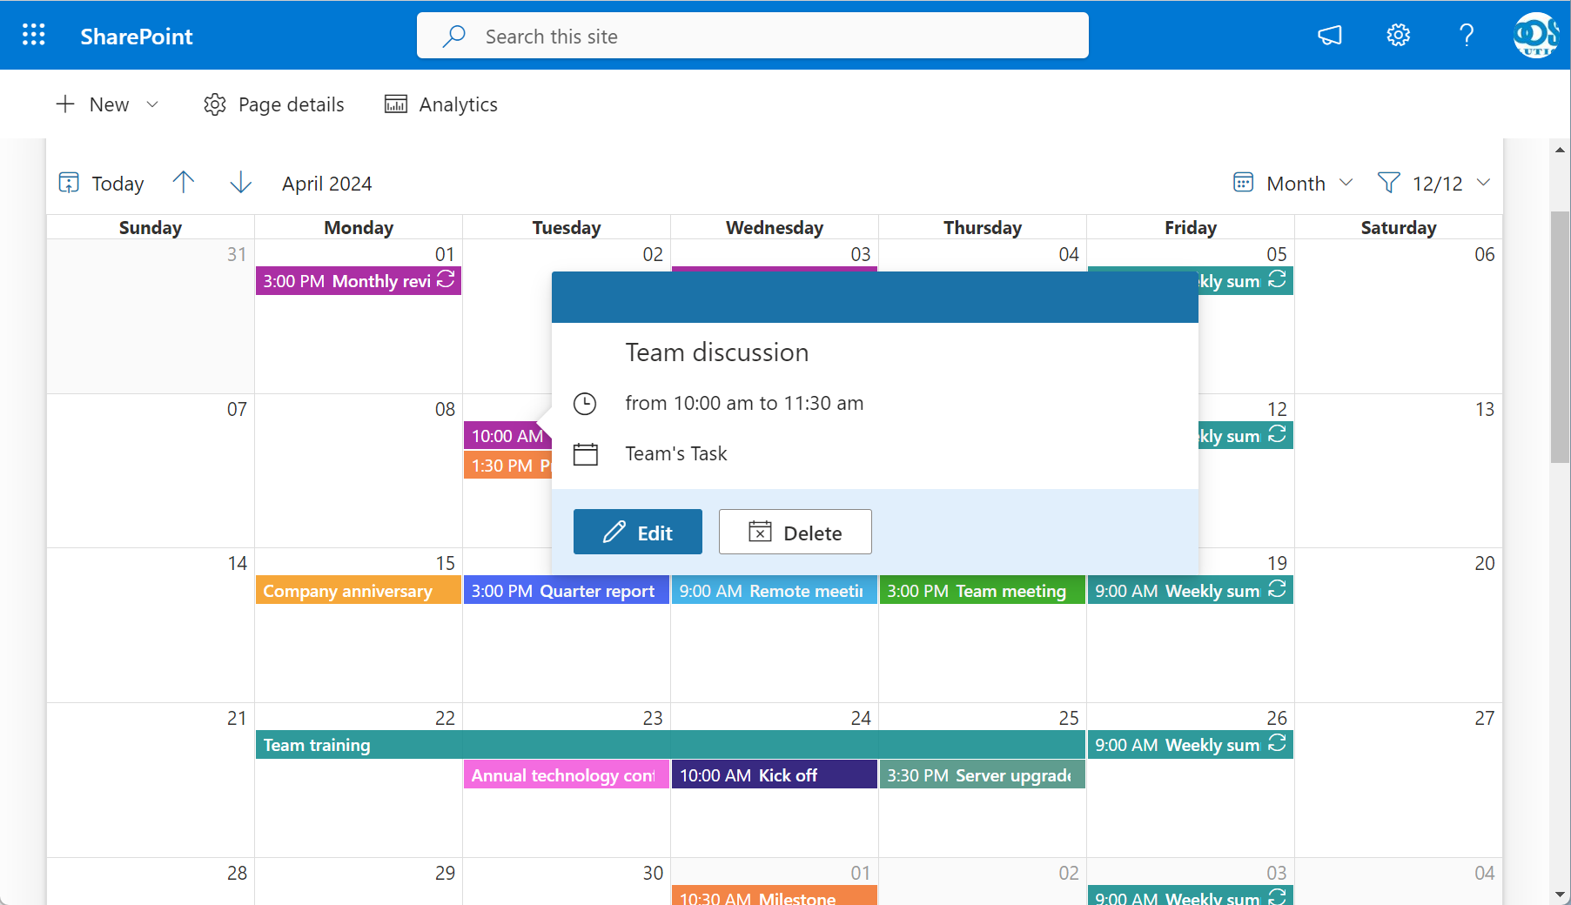Open the 10:00 AM event on April 9

[x=508, y=435]
